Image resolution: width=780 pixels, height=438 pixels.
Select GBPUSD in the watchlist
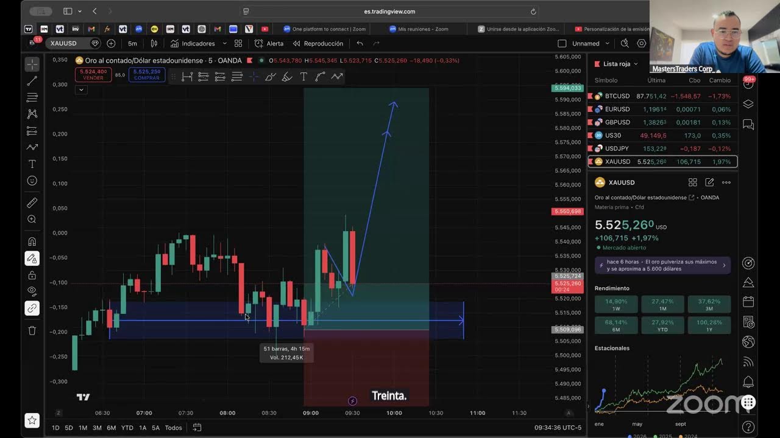[662, 122]
